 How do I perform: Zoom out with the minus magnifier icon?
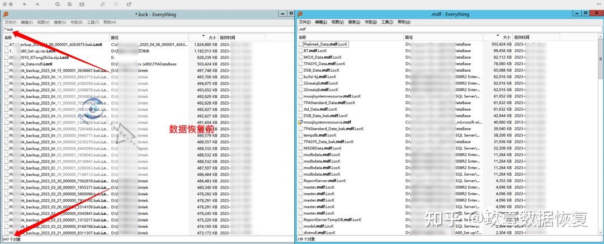58,4
